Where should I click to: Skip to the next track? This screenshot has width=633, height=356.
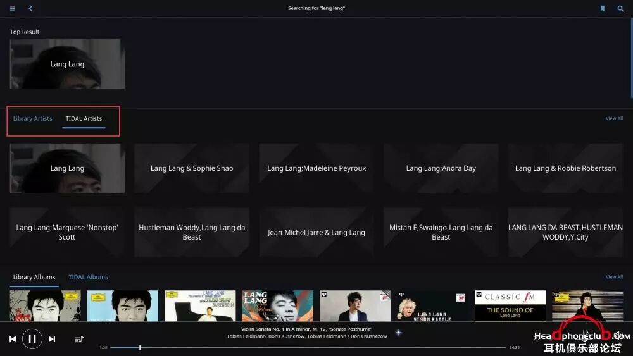point(52,339)
